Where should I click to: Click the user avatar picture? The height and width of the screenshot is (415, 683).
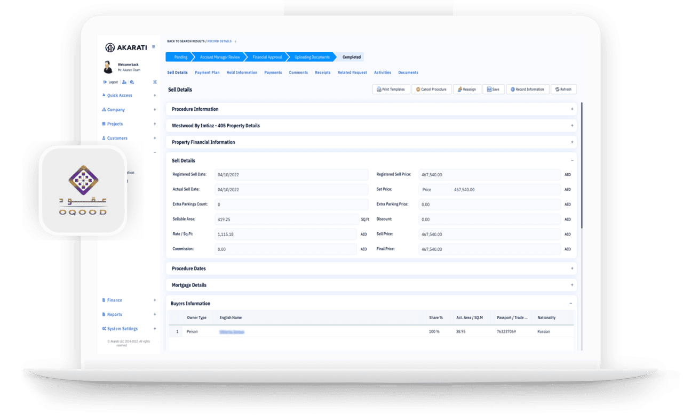[108, 67]
